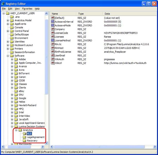
Task: Click the data value analytica_freeplayer
Action: click(115, 52)
